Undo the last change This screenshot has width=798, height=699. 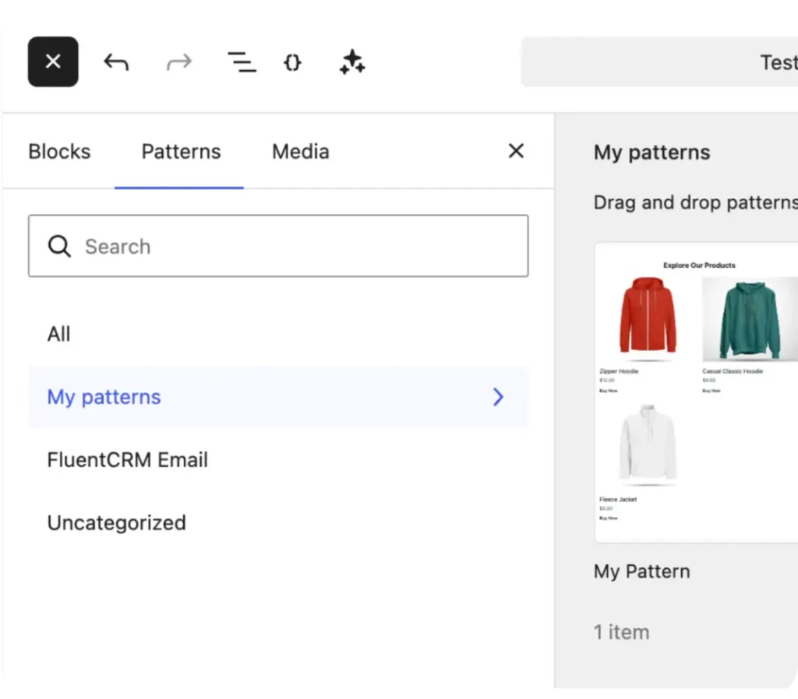pyautogui.click(x=116, y=62)
